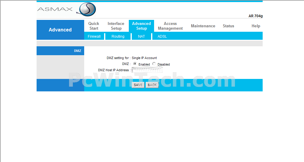Screen dimensions: 304x162
Task: Click the DMZ section header
Action: tap(60, 51)
